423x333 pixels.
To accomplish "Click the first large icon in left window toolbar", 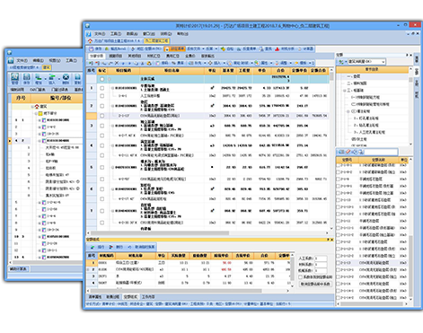I will [14, 77].
